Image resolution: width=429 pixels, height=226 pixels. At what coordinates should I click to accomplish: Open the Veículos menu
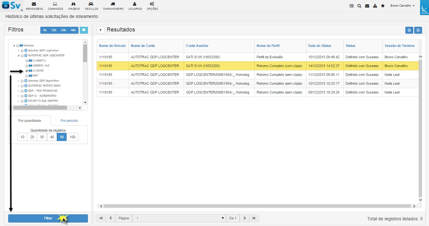click(x=91, y=6)
